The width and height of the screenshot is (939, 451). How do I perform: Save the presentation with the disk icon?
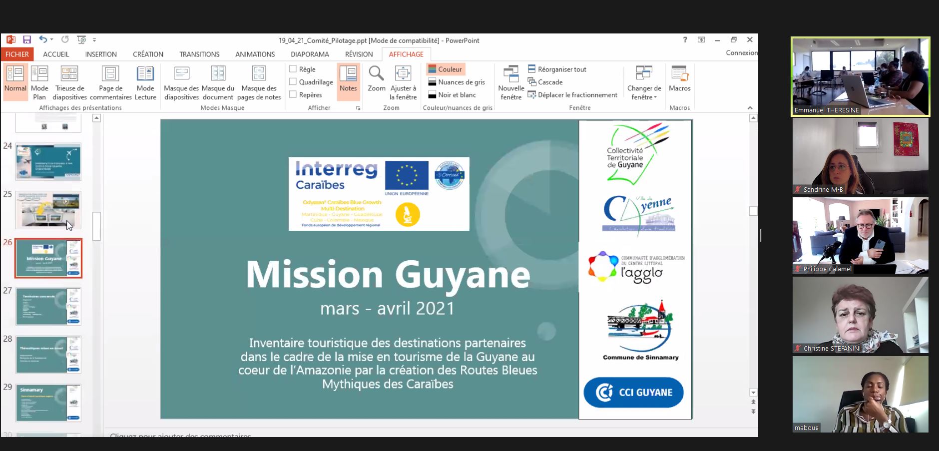click(27, 40)
